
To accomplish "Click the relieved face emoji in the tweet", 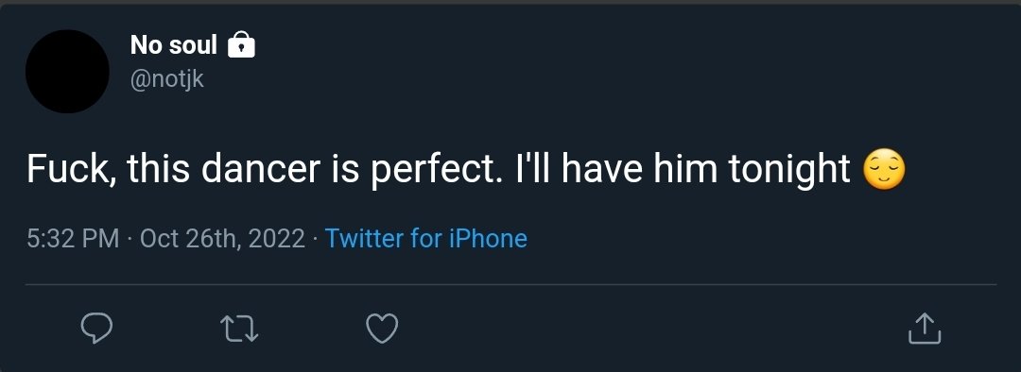I will 884,169.
